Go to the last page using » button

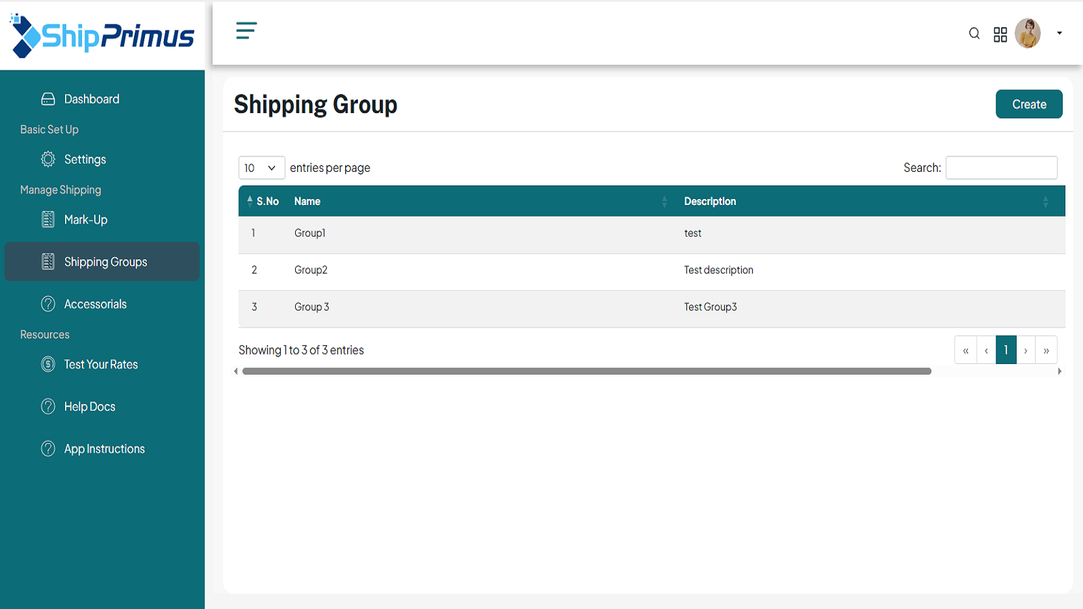coord(1046,351)
